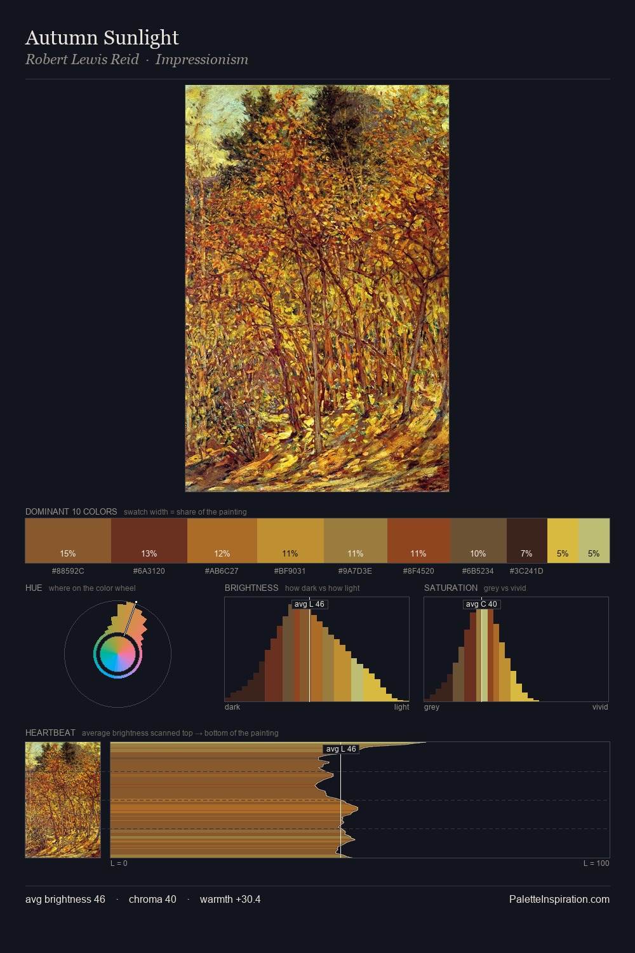Select the dark #3C241D swatch showing 7%

527,541
